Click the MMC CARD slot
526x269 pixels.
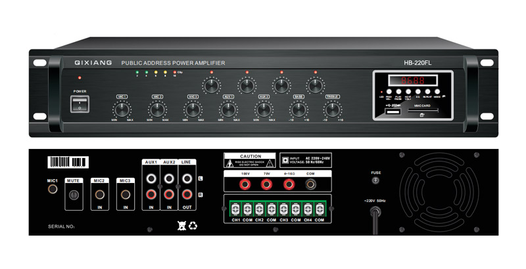click(x=423, y=110)
